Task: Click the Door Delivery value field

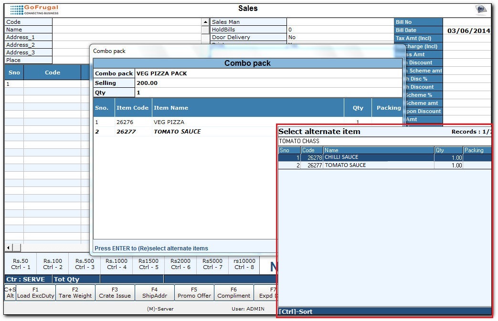Action: click(x=340, y=37)
